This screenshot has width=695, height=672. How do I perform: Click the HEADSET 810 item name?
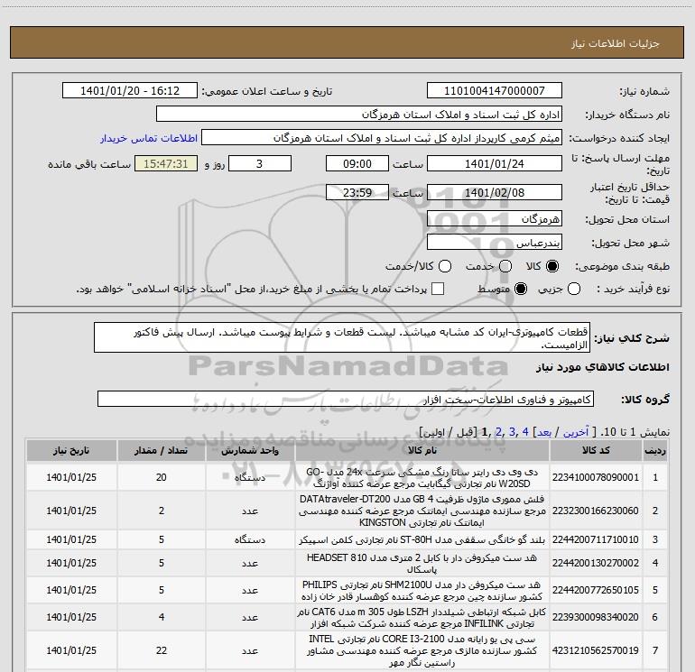(422, 564)
